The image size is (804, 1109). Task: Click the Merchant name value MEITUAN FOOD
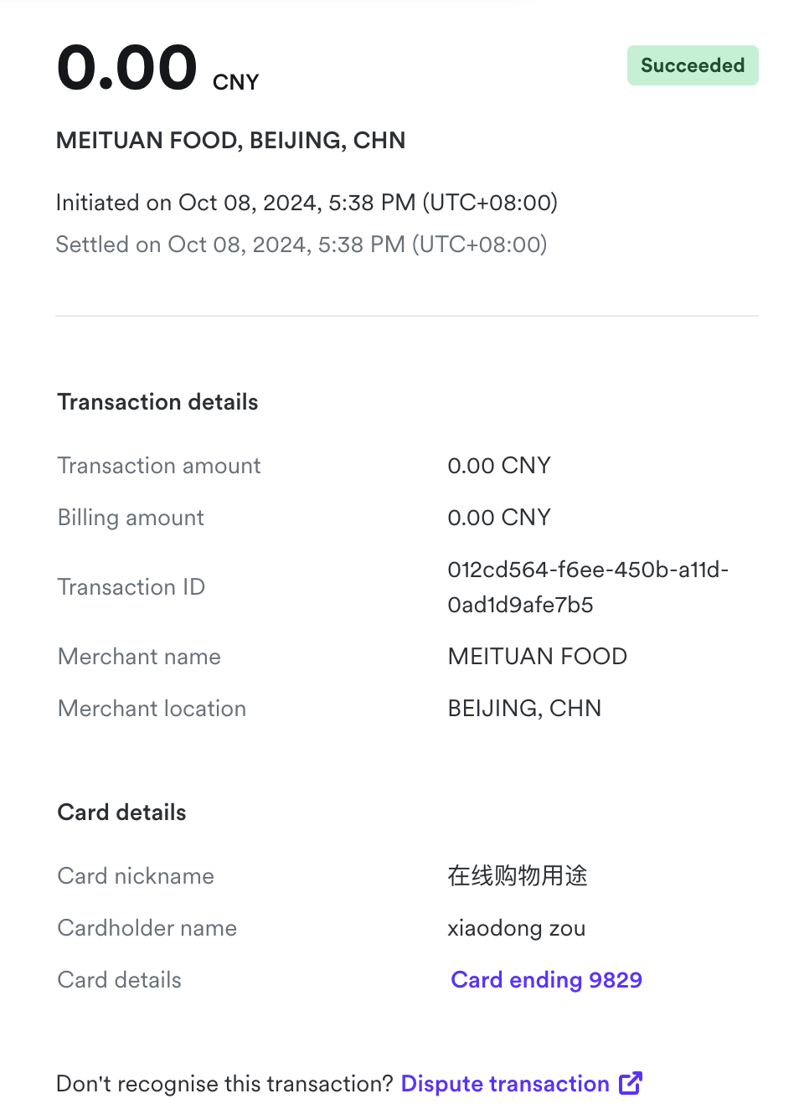coord(538,657)
